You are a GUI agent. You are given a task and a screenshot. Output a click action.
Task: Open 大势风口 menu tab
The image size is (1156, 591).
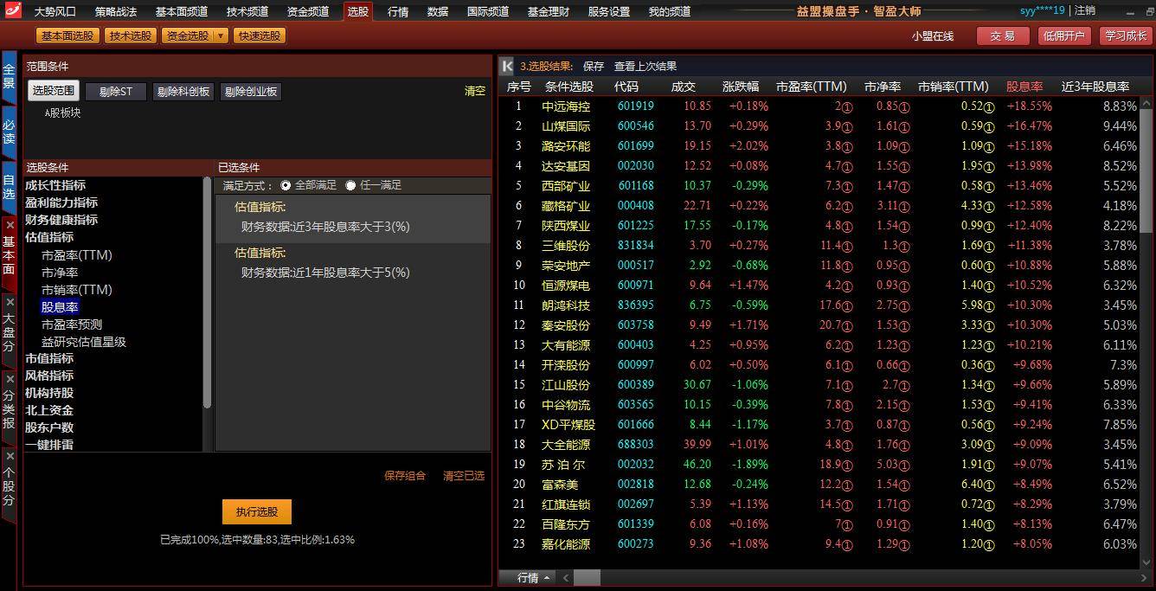(x=55, y=12)
